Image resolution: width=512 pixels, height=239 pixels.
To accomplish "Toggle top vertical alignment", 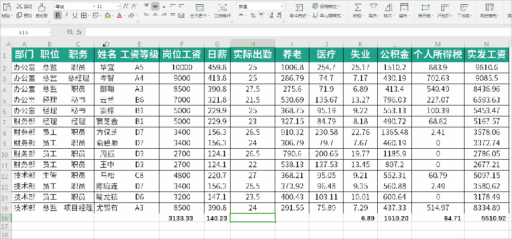I will 147,6.
